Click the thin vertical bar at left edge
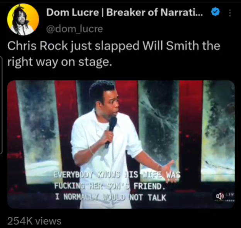 coord(1,105)
